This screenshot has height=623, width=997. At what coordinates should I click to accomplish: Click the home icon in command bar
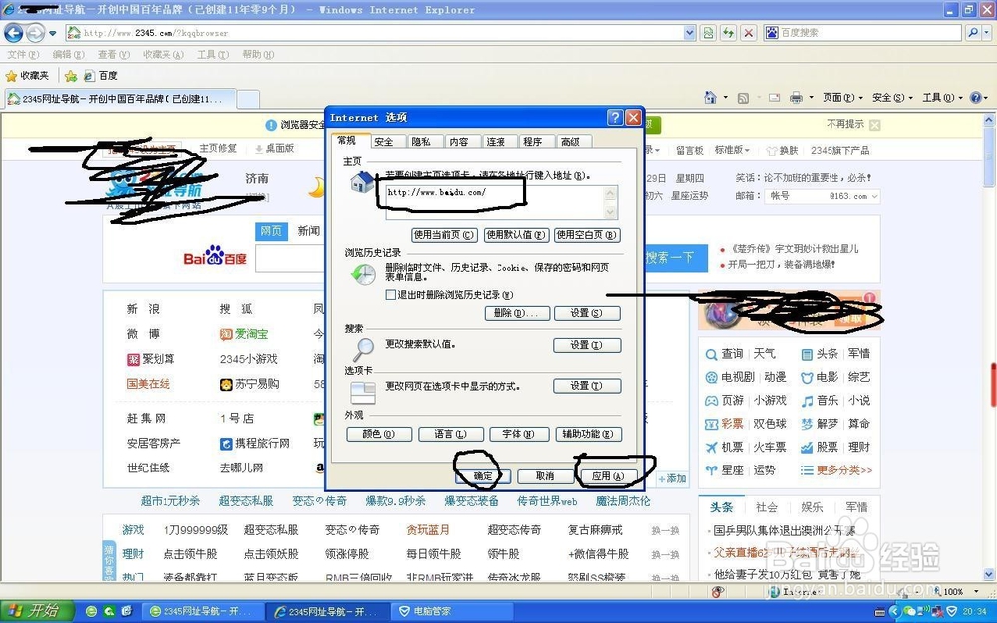[710, 98]
